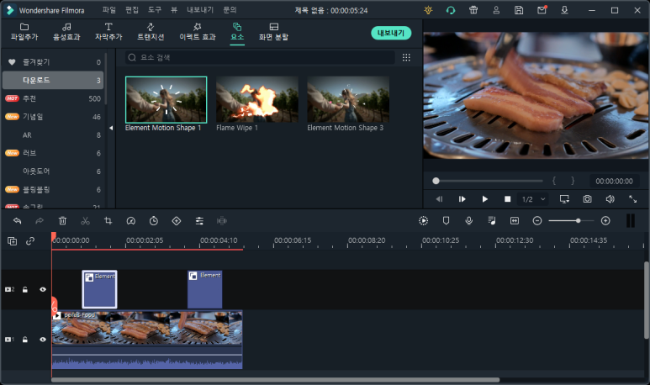The width and height of the screenshot is (650, 385).
Task: Take a snapshot with camera icon
Action: pyautogui.click(x=588, y=199)
